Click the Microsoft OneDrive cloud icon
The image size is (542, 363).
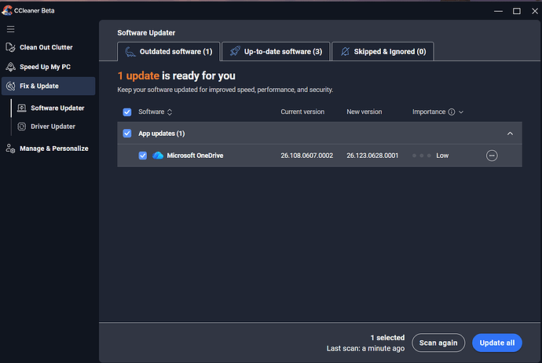coord(158,156)
